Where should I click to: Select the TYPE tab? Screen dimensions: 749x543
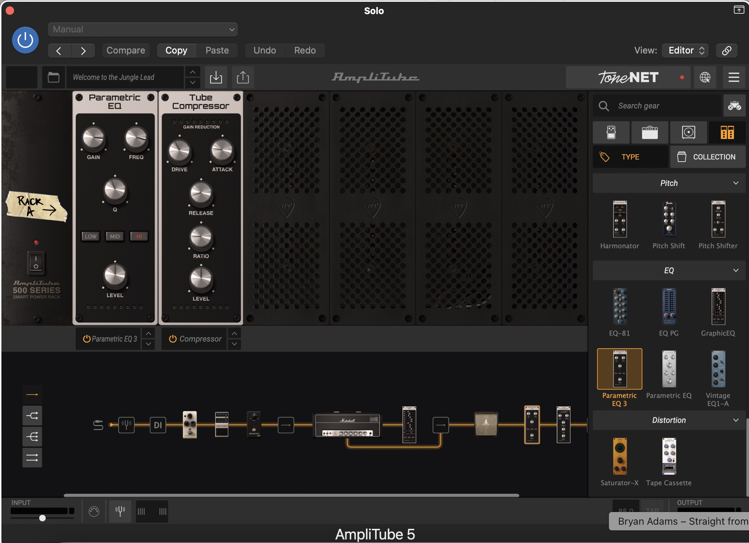[630, 157]
